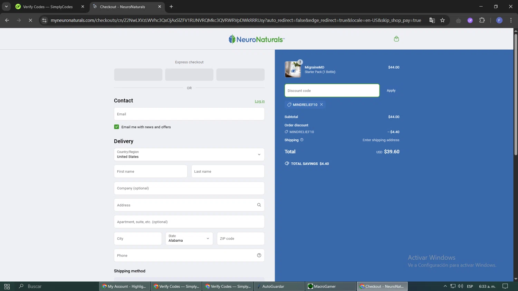Click the First name field
The height and width of the screenshot is (291, 518).
click(x=151, y=171)
